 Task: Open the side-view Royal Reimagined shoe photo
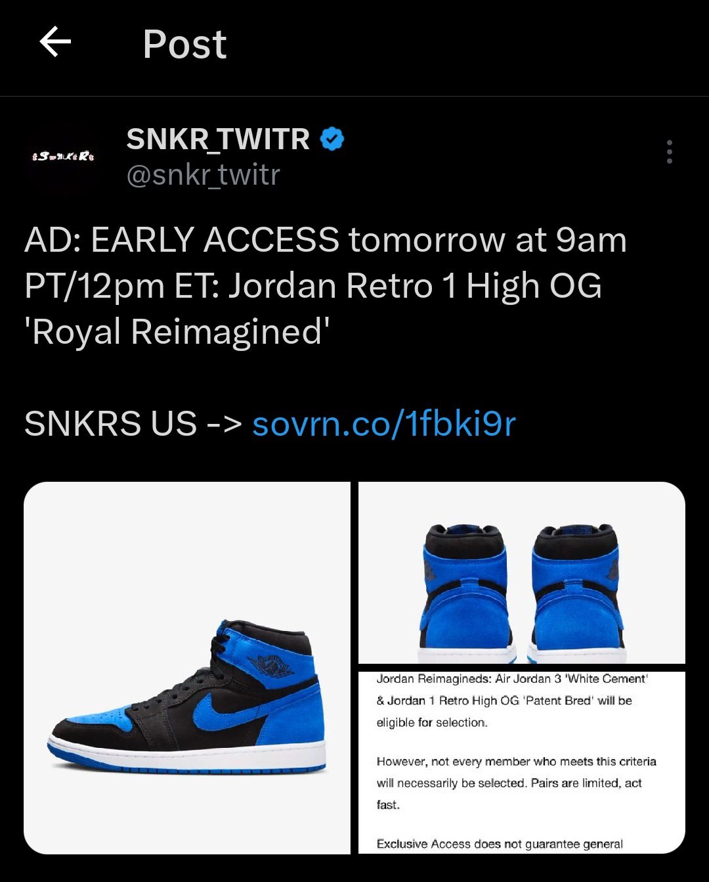point(187,668)
